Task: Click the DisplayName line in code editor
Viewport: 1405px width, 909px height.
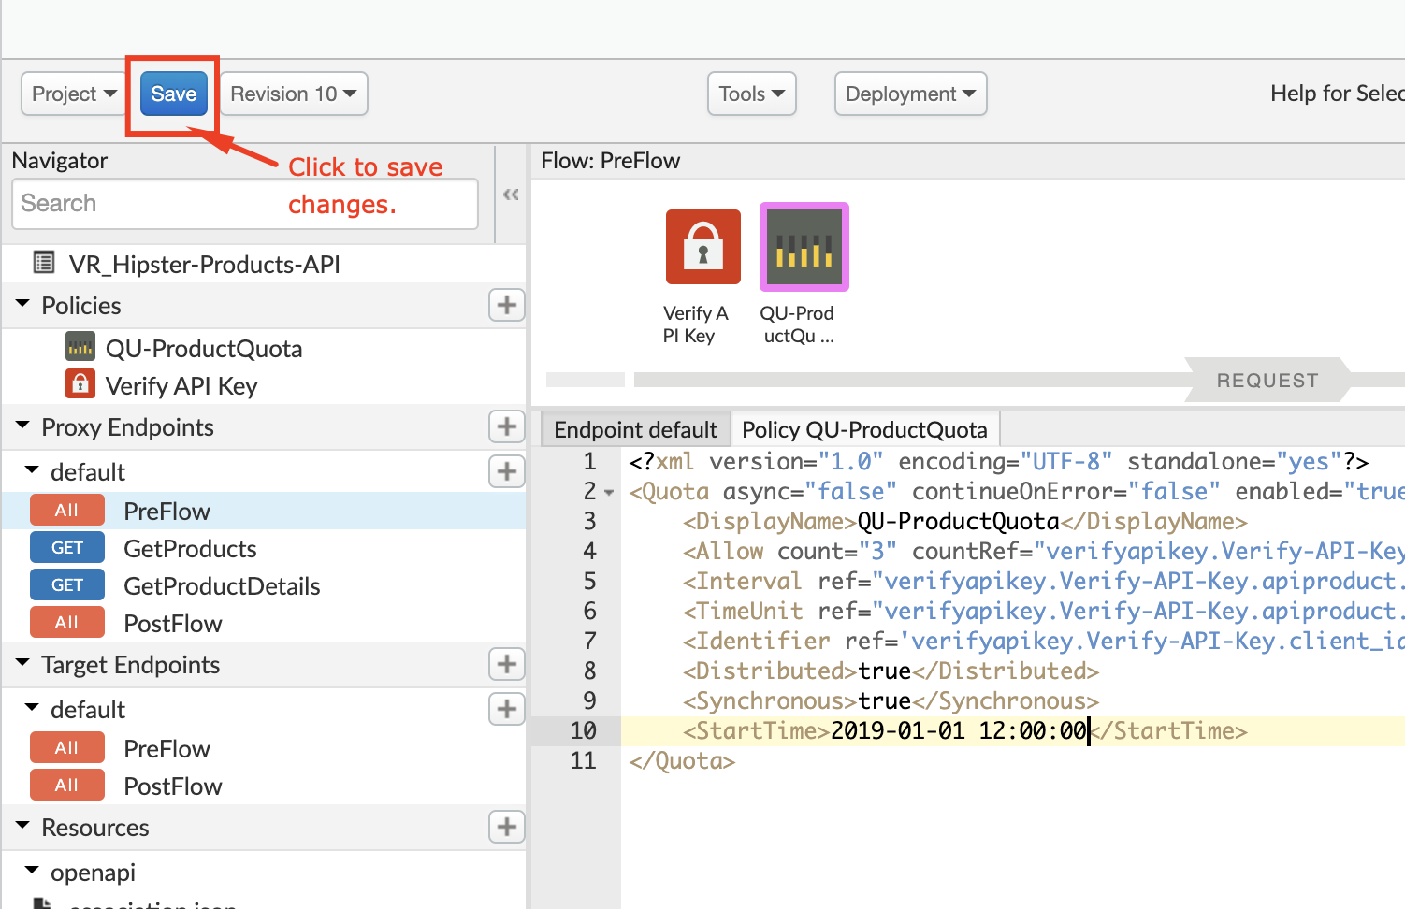Action: click(965, 521)
